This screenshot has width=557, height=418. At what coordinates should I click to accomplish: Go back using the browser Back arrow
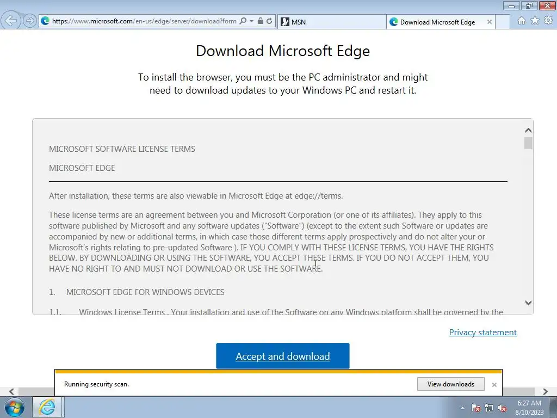point(10,21)
